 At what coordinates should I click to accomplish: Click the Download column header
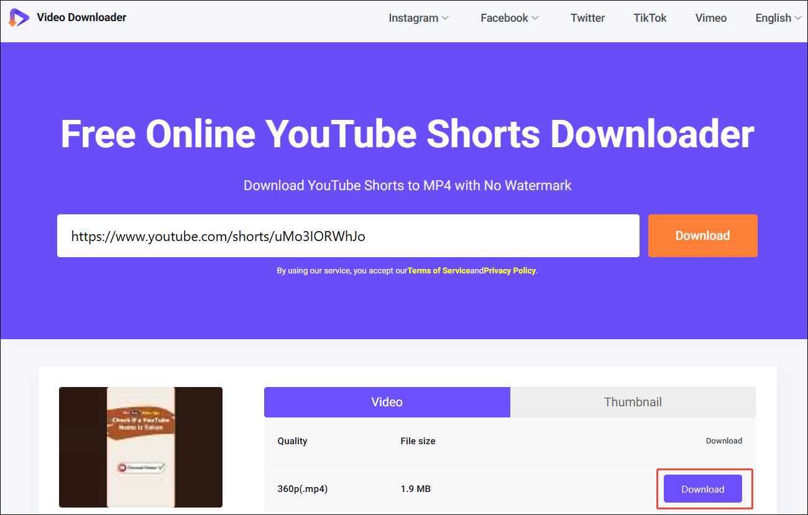(724, 441)
